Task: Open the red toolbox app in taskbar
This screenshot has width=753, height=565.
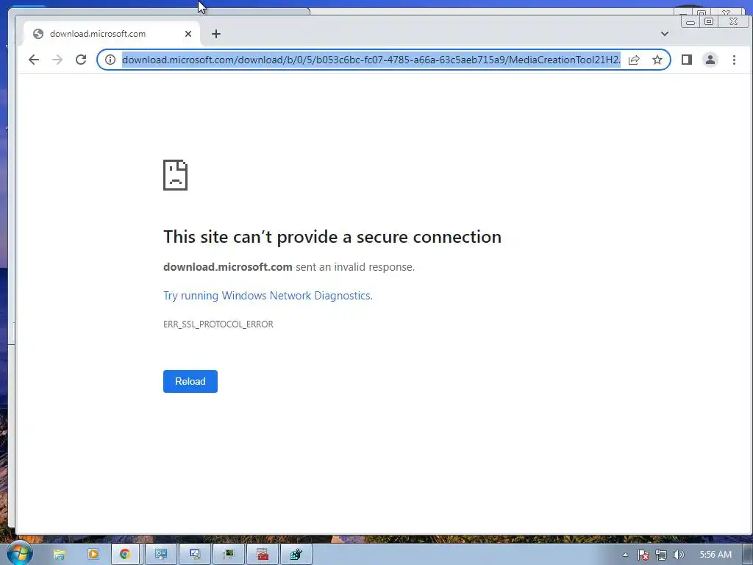Action: click(x=263, y=555)
